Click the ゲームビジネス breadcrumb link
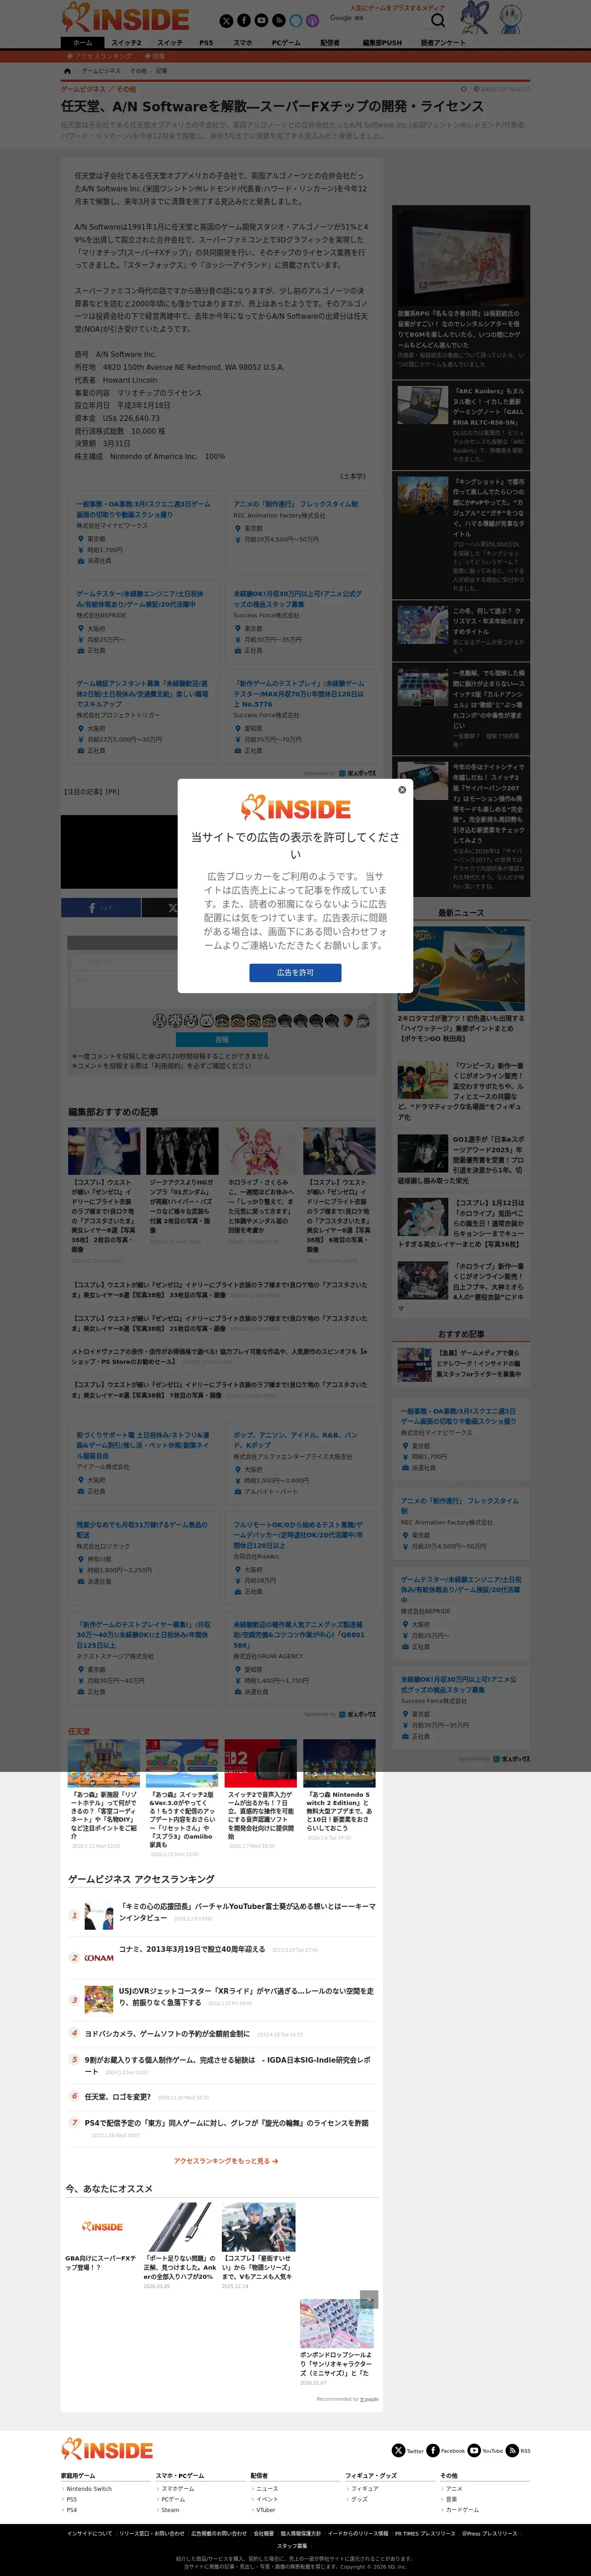 click(100, 71)
